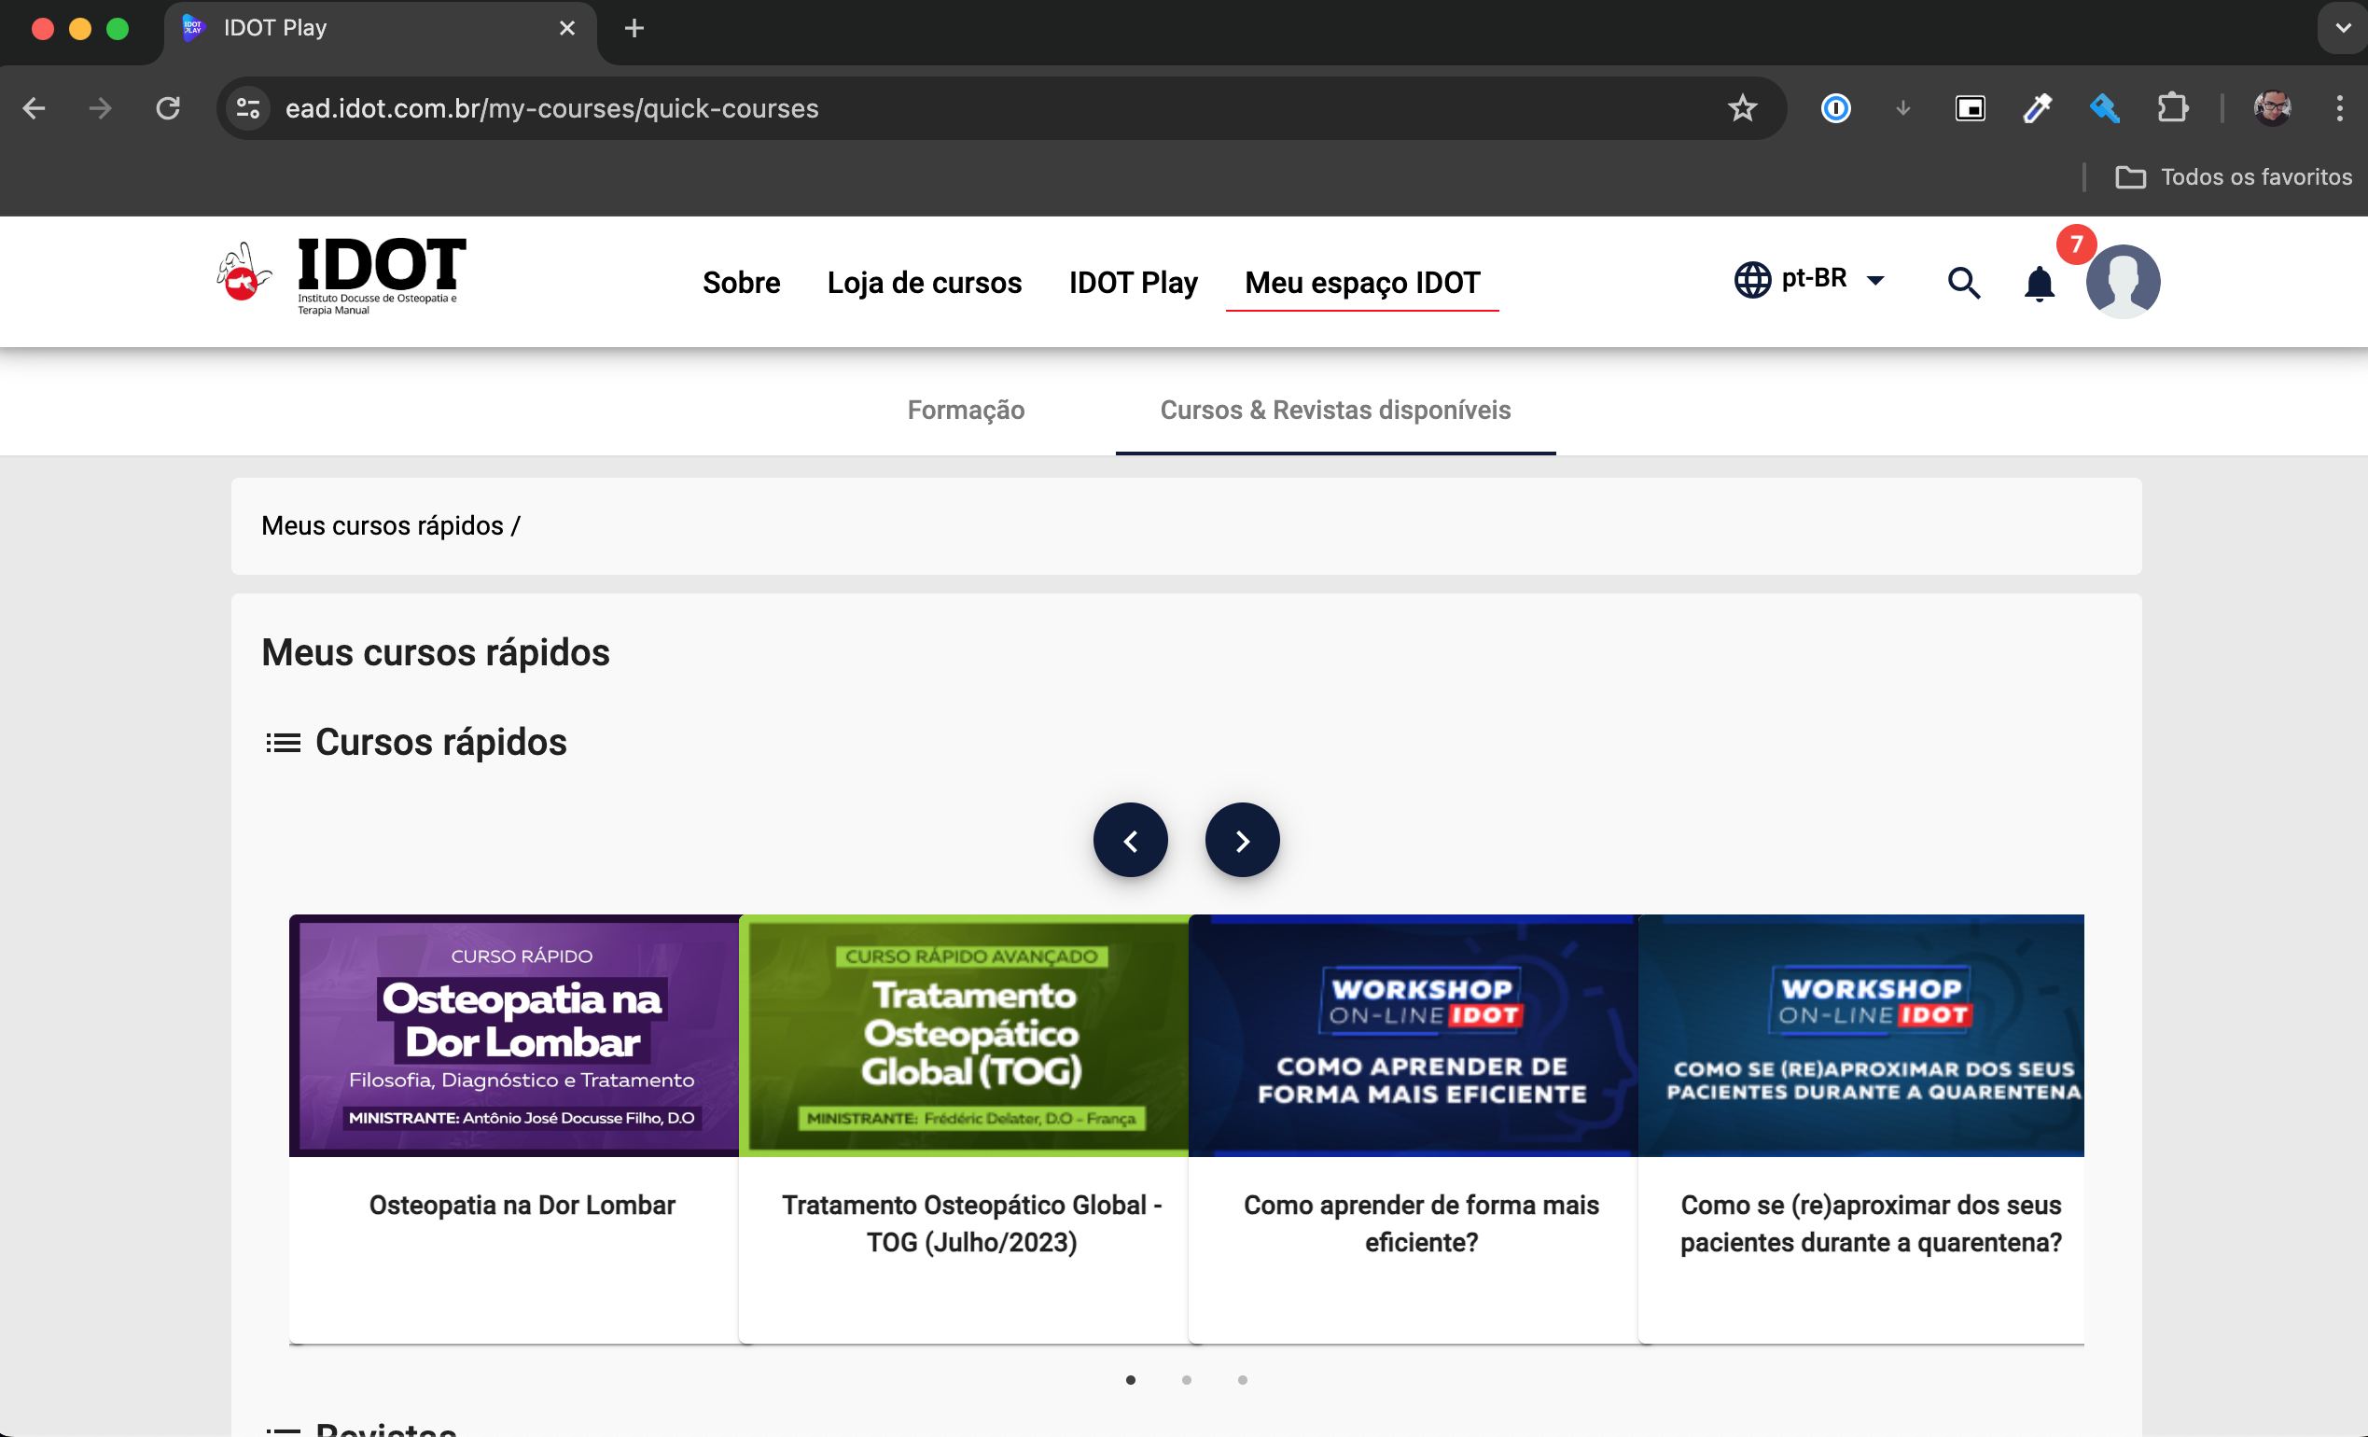Select Meu espaço IDOT
The height and width of the screenshot is (1437, 2368).
(x=1362, y=283)
